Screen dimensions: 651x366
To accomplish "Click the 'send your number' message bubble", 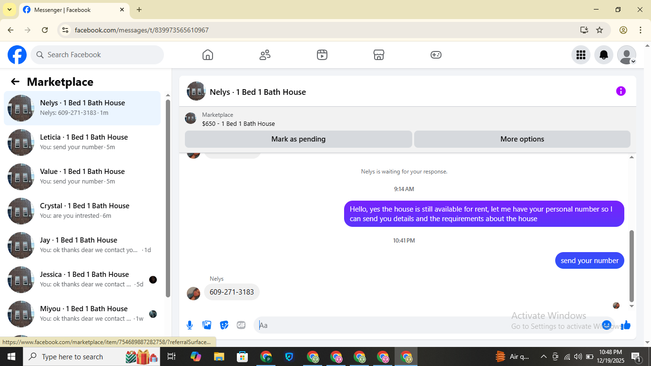I will click(x=590, y=261).
